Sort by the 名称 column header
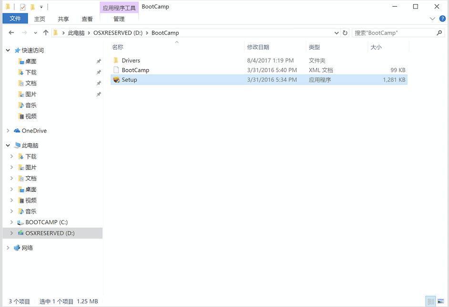 click(118, 47)
